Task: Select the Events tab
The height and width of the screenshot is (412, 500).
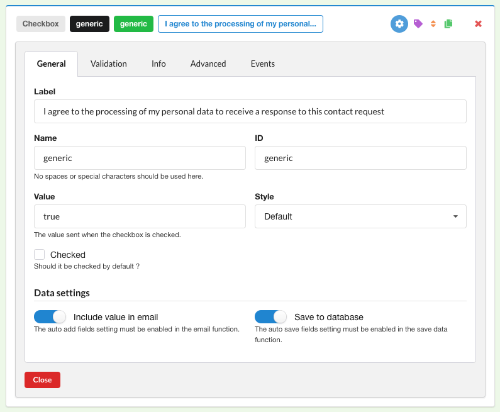Action: tap(262, 64)
